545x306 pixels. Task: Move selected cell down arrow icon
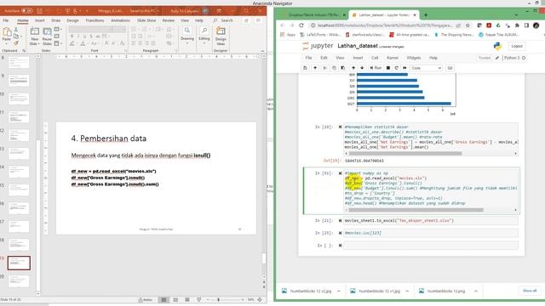click(x=362, y=68)
